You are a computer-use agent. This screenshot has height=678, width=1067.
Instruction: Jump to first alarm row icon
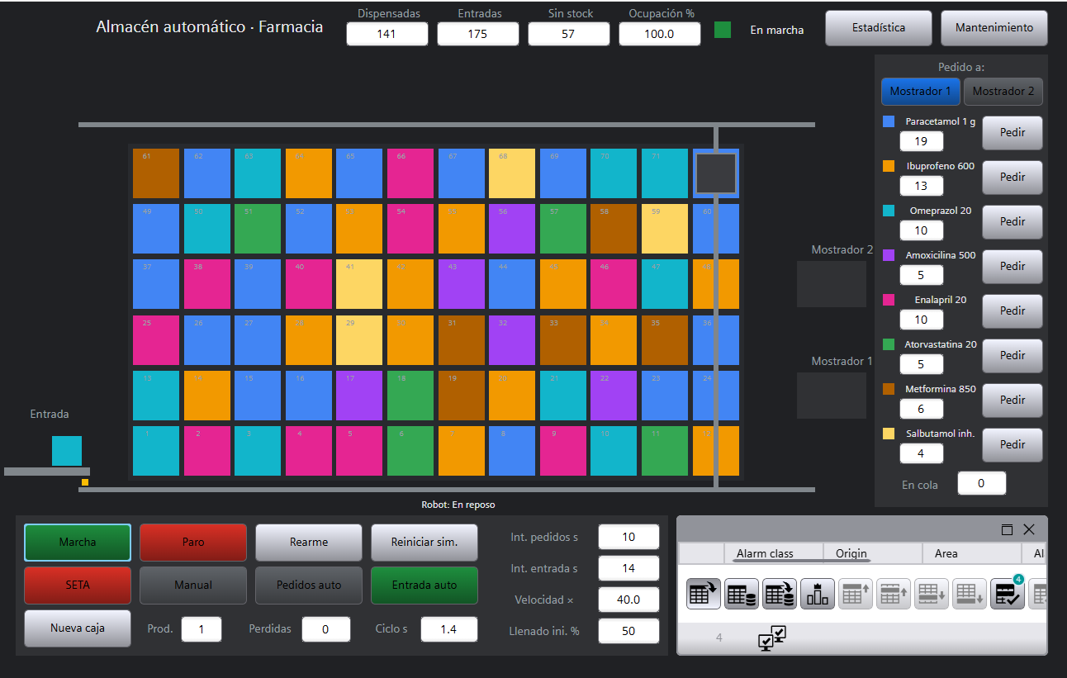point(856,594)
